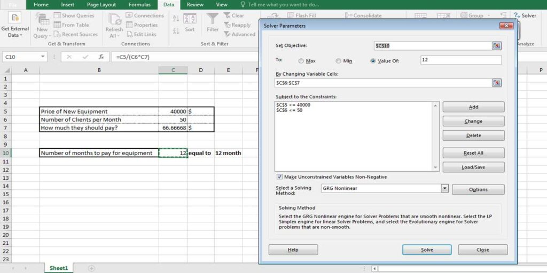Viewport: 547px width, 273px height.
Task: Select constraint $C$5 <= 40000
Action: click(x=293, y=105)
